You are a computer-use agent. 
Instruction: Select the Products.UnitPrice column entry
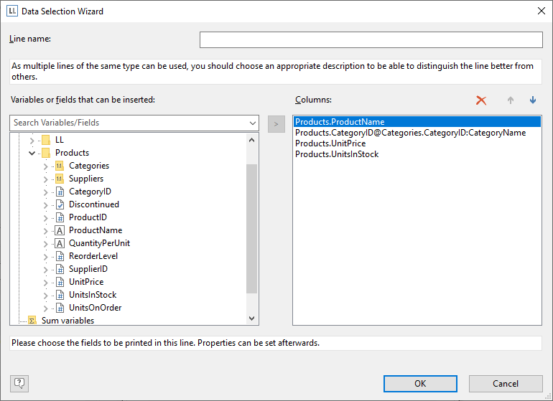point(330,143)
